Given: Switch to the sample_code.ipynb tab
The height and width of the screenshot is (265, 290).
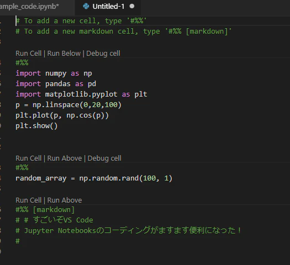Looking at the screenshot, I should tap(30, 7).
